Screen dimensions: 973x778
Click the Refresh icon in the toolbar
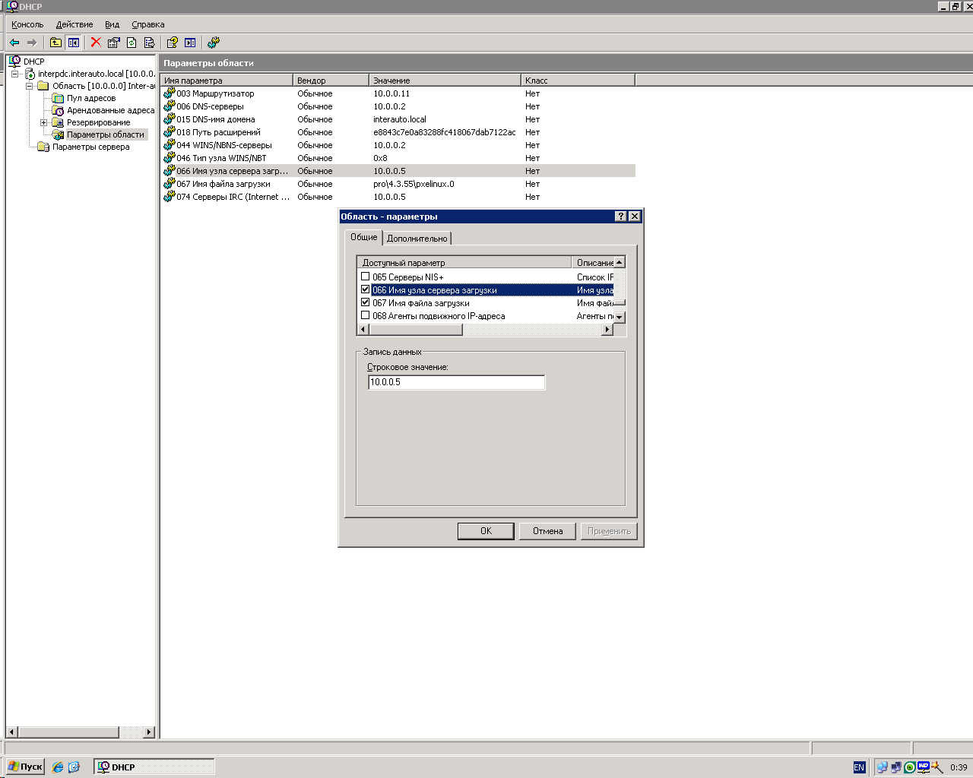click(x=132, y=42)
